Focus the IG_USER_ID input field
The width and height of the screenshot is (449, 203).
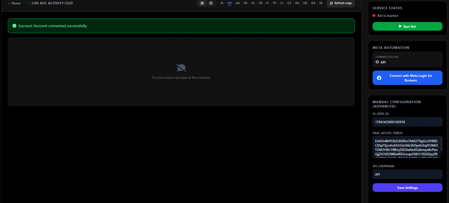point(407,122)
